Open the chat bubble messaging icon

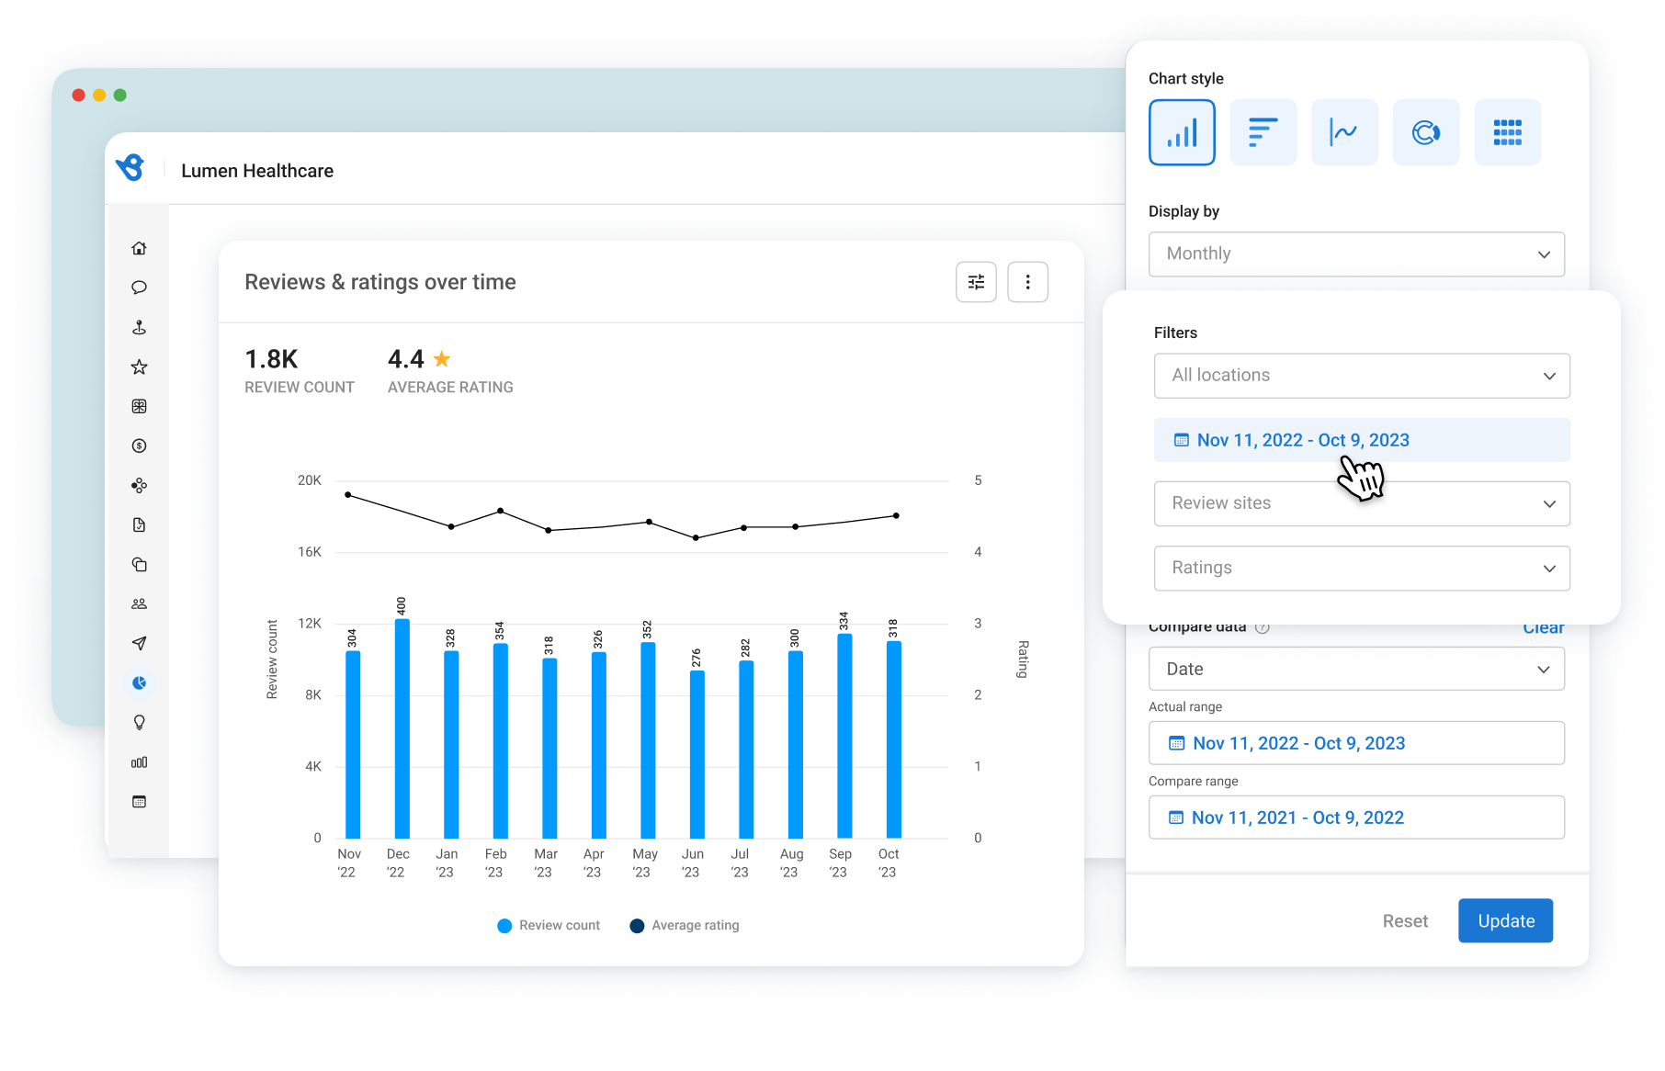139,287
